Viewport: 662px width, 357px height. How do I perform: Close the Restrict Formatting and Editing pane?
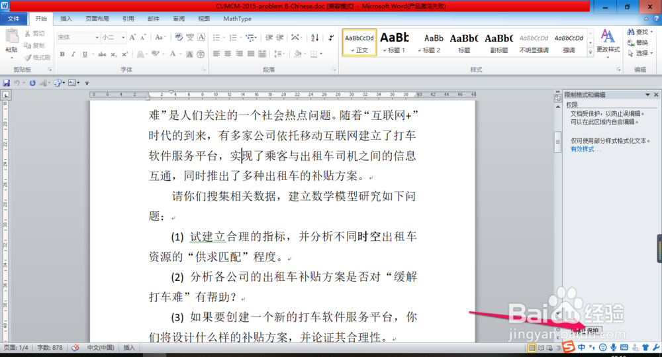[x=656, y=95]
